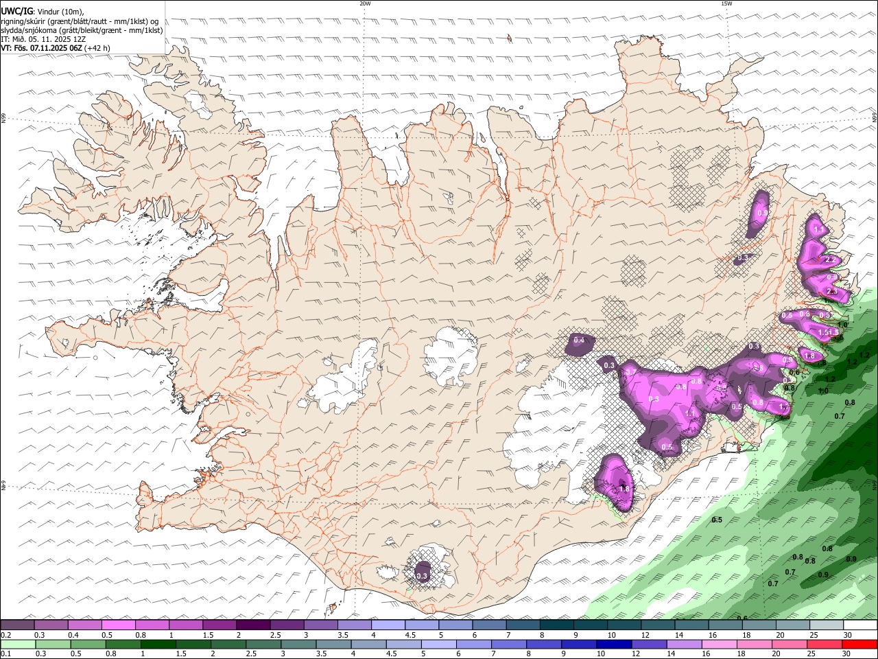Select the lower legend swatch labeled 0.3

[x=53, y=644]
